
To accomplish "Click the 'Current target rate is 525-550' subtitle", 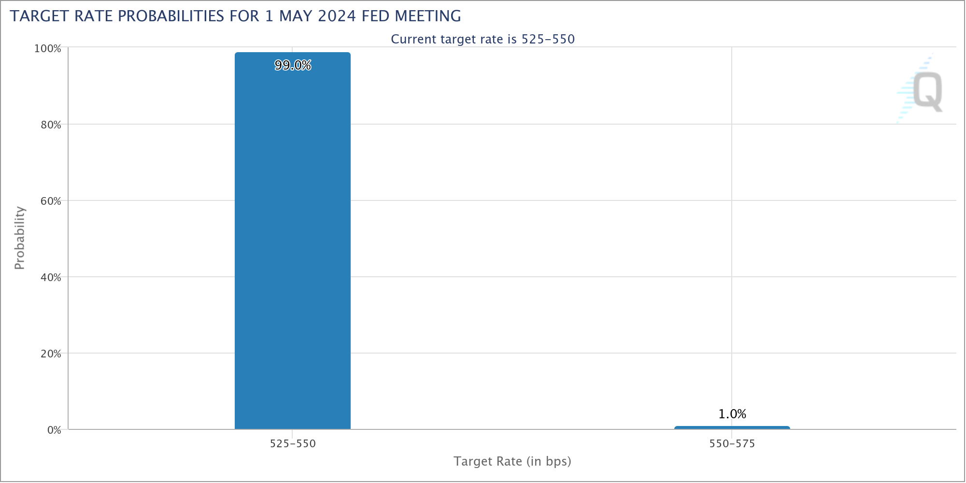I will pyautogui.click(x=483, y=39).
